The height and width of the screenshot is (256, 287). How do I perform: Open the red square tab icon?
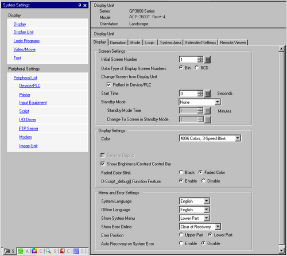click(62, 251)
